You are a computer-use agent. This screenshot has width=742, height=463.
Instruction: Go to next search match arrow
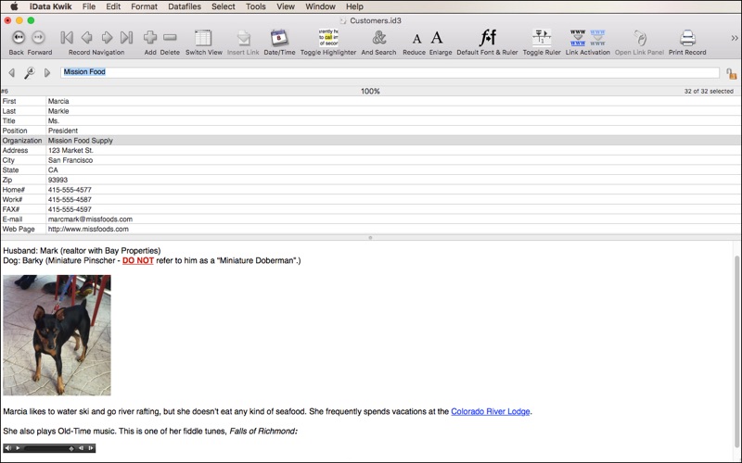[47, 73]
